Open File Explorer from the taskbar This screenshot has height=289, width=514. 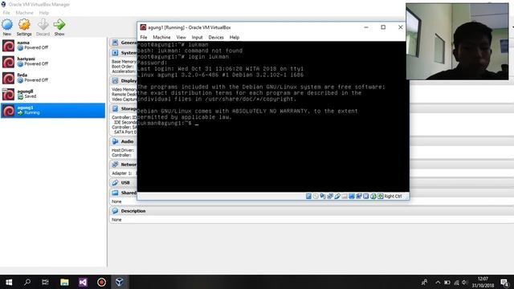64,282
